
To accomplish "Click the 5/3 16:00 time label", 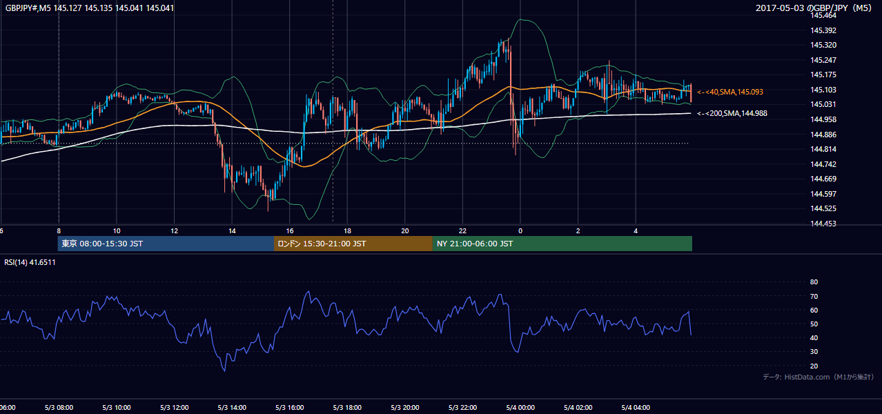I will (289, 408).
